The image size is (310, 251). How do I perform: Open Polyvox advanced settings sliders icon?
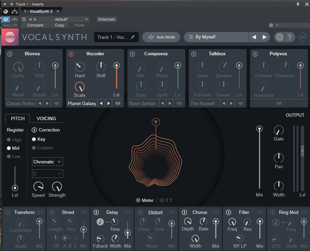279,103
